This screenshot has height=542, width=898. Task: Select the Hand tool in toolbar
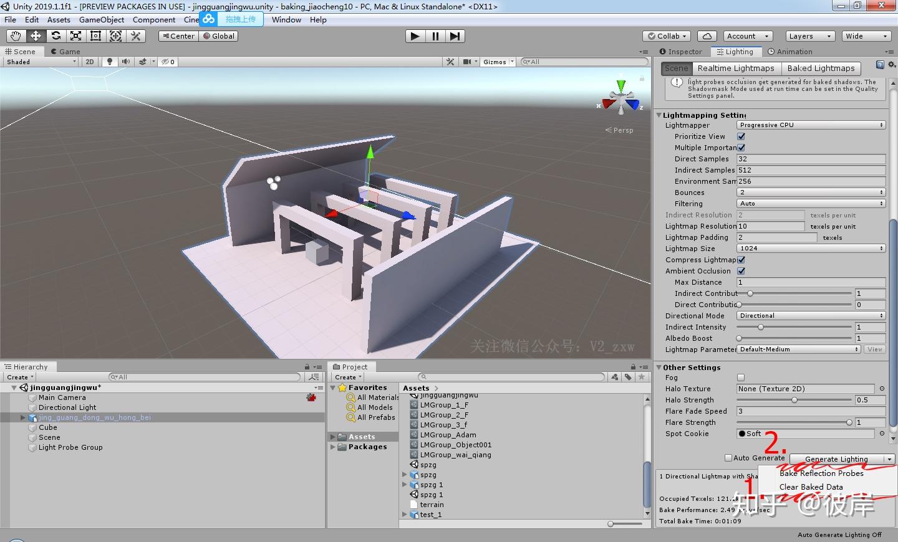(x=16, y=36)
